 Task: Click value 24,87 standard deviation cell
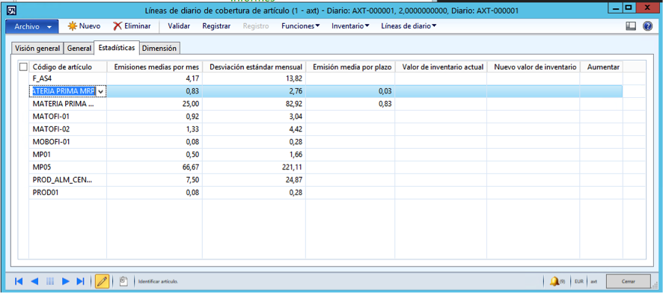point(293,180)
